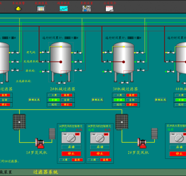Select the 过滤器系统 tab at bottom

point(46,172)
